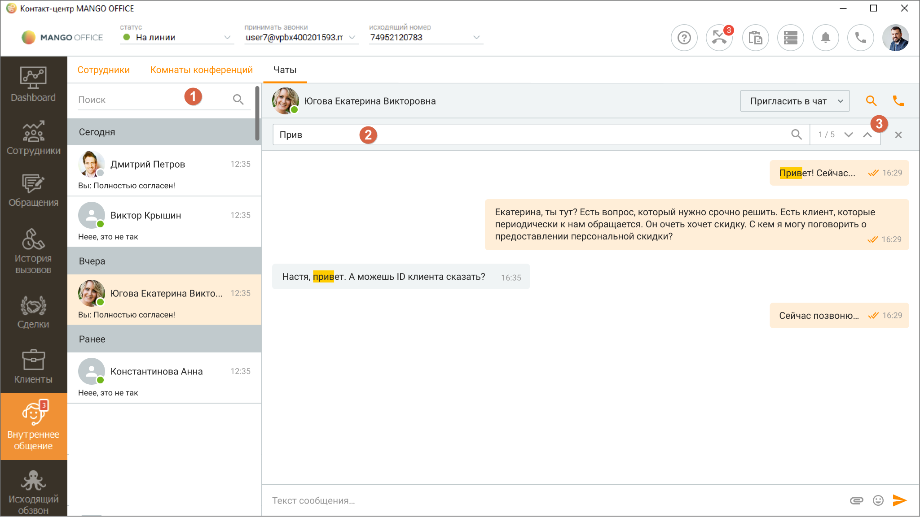The width and height of the screenshot is (920, 517).
Task: Go to previous search result chevron up
Action: pos(867,135)
